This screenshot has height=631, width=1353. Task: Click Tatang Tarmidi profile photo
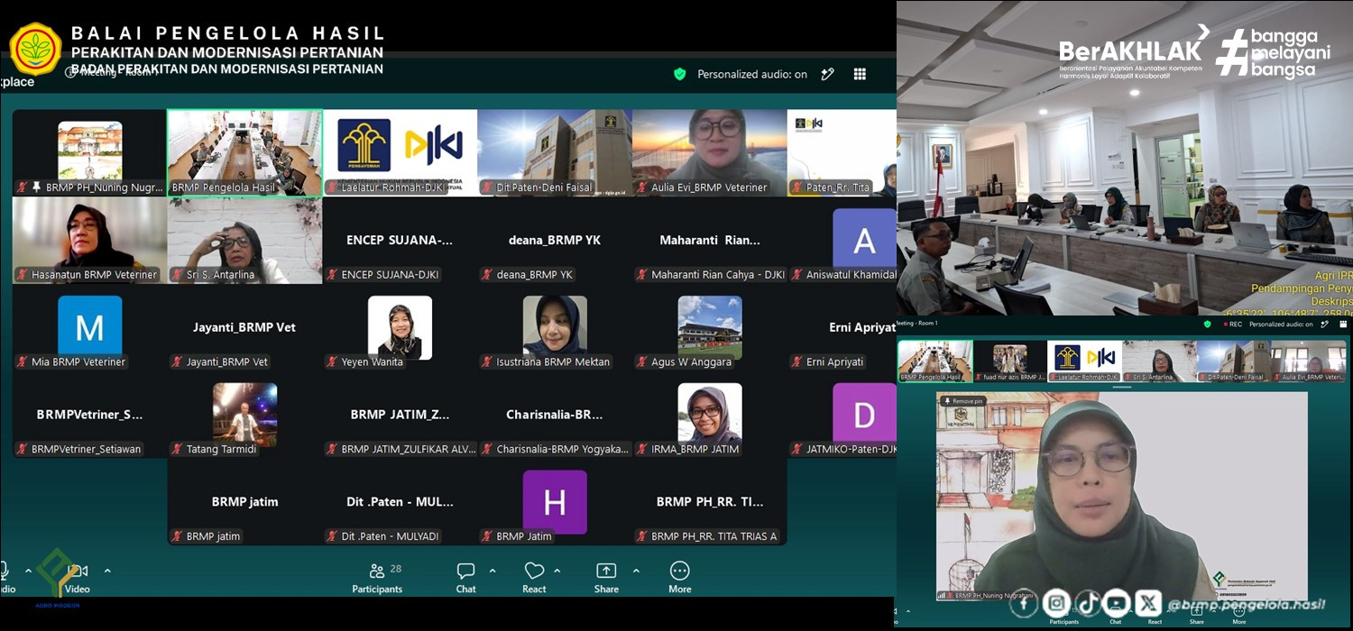(244, 415)
